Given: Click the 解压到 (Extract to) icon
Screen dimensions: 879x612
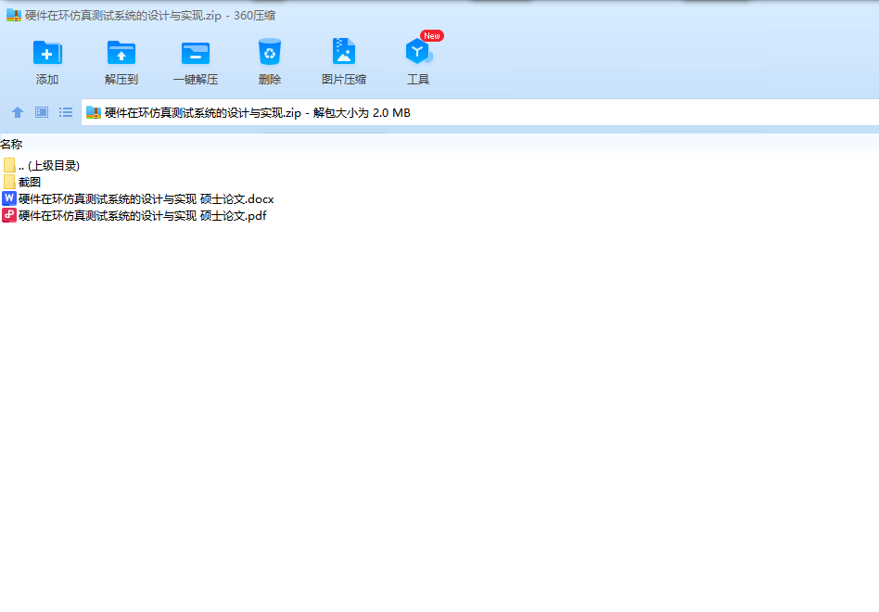Looking at the screenshot, I should [121, 53].
